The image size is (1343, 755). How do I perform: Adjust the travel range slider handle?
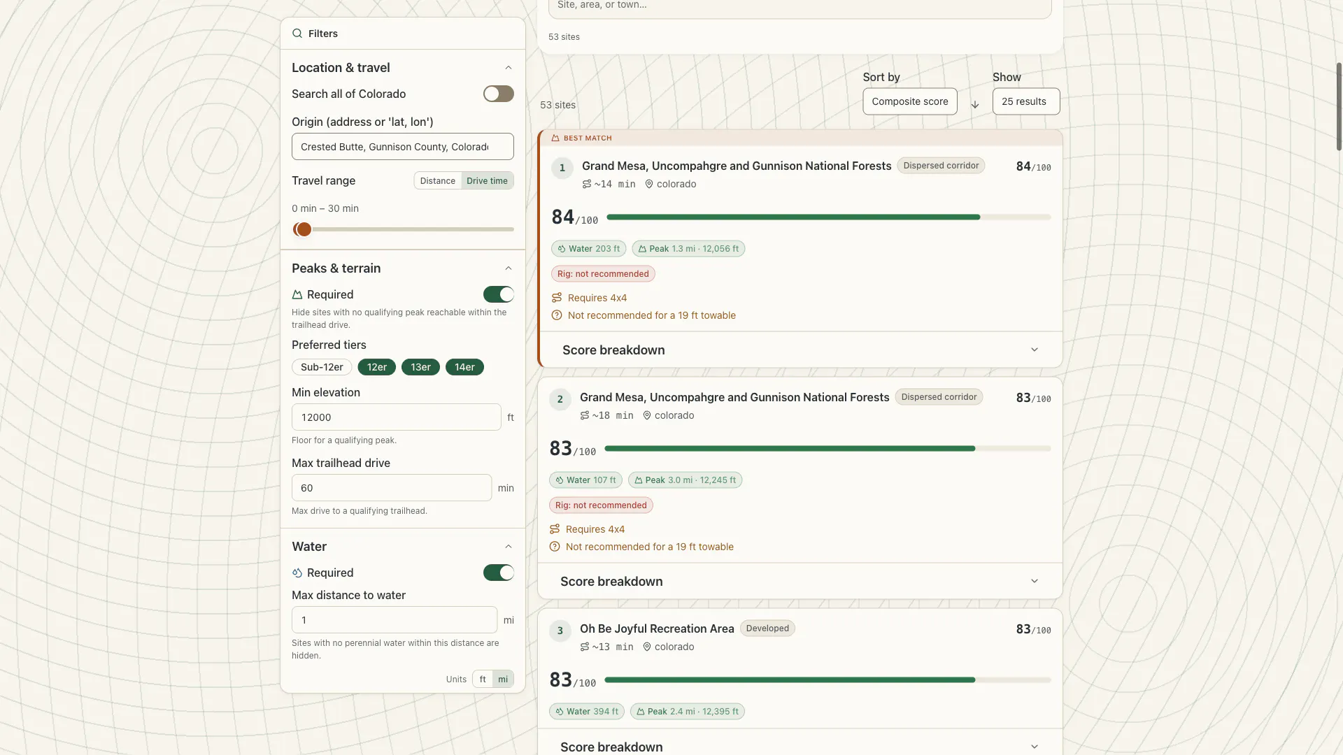(x=304, y=229)
